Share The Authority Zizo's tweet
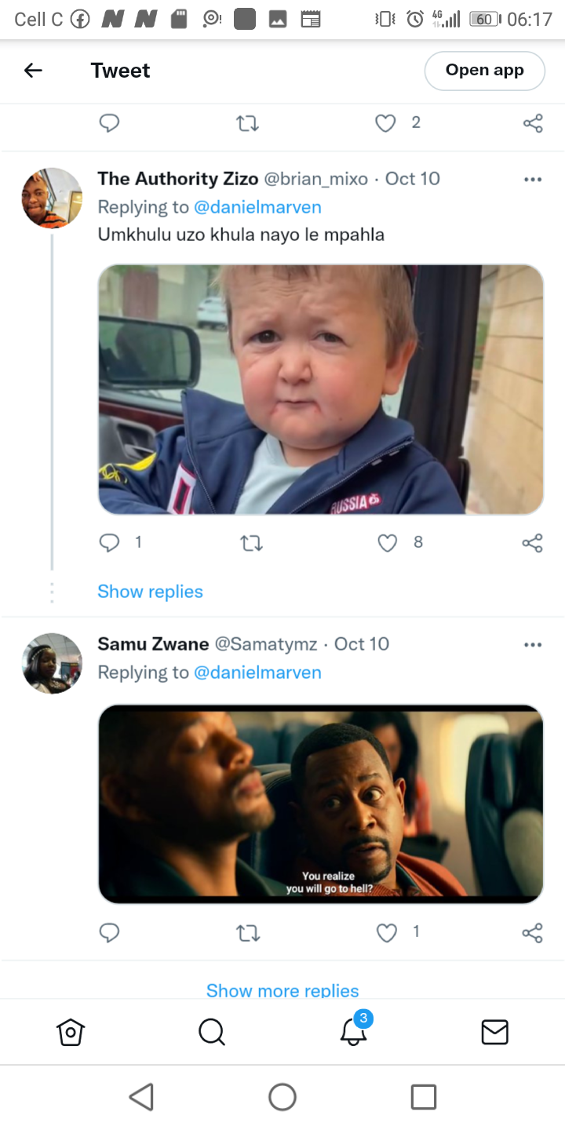Viewport: 565px width, 1130px height. pos(533,543)
